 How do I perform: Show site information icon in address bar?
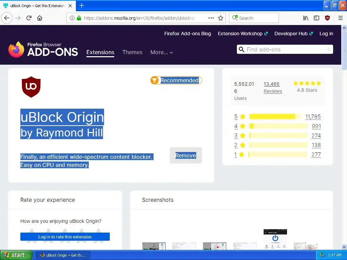click(72, 18)
